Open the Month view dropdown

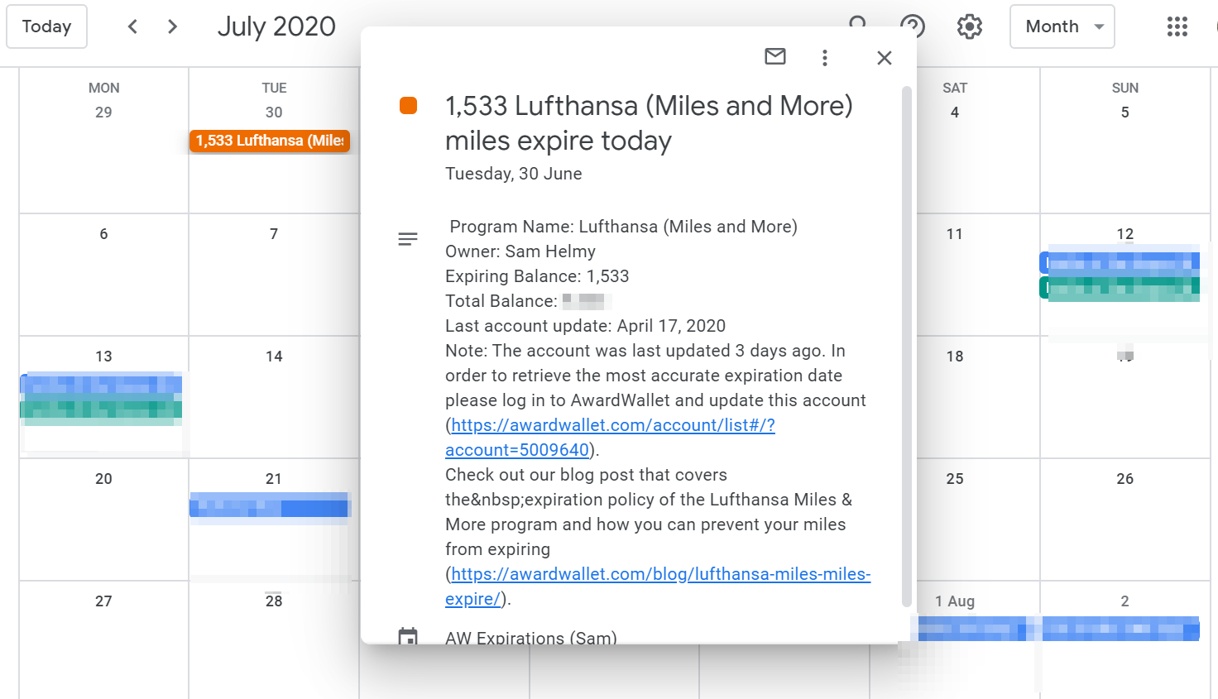pyautogui.click(x=1062, y=26)
